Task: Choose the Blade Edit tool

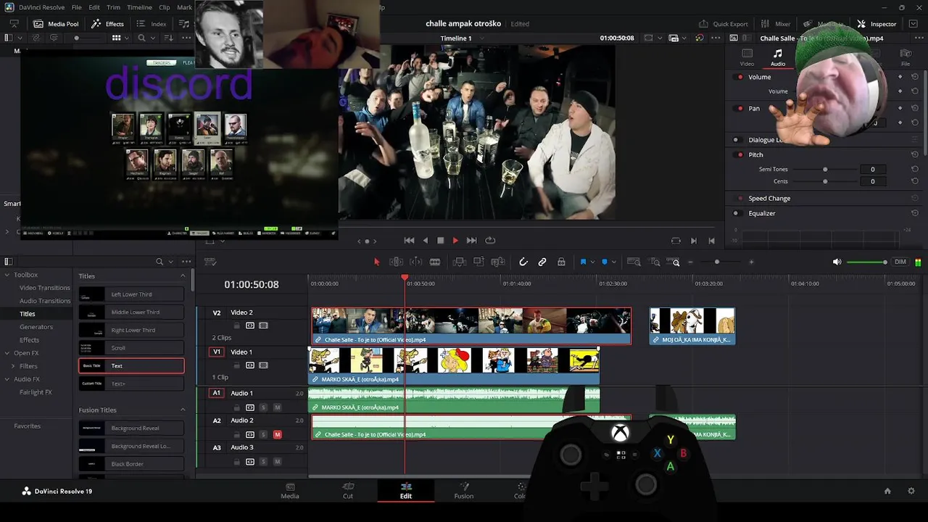Action: [435, 262]
